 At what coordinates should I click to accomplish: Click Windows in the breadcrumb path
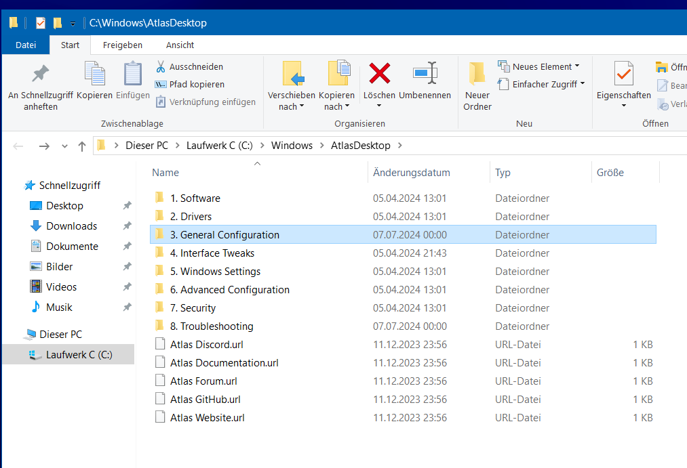(292, 146)
